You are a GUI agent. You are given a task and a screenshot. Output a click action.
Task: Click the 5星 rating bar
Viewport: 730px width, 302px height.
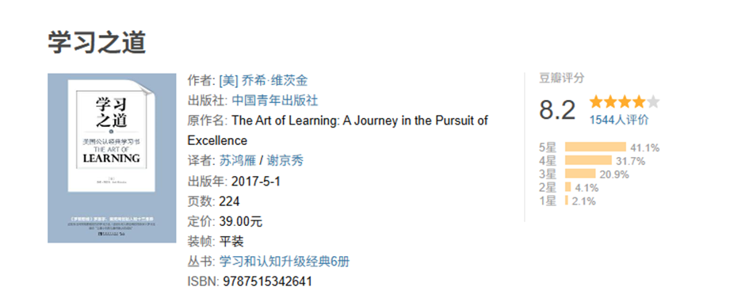[x=595, y=147]
